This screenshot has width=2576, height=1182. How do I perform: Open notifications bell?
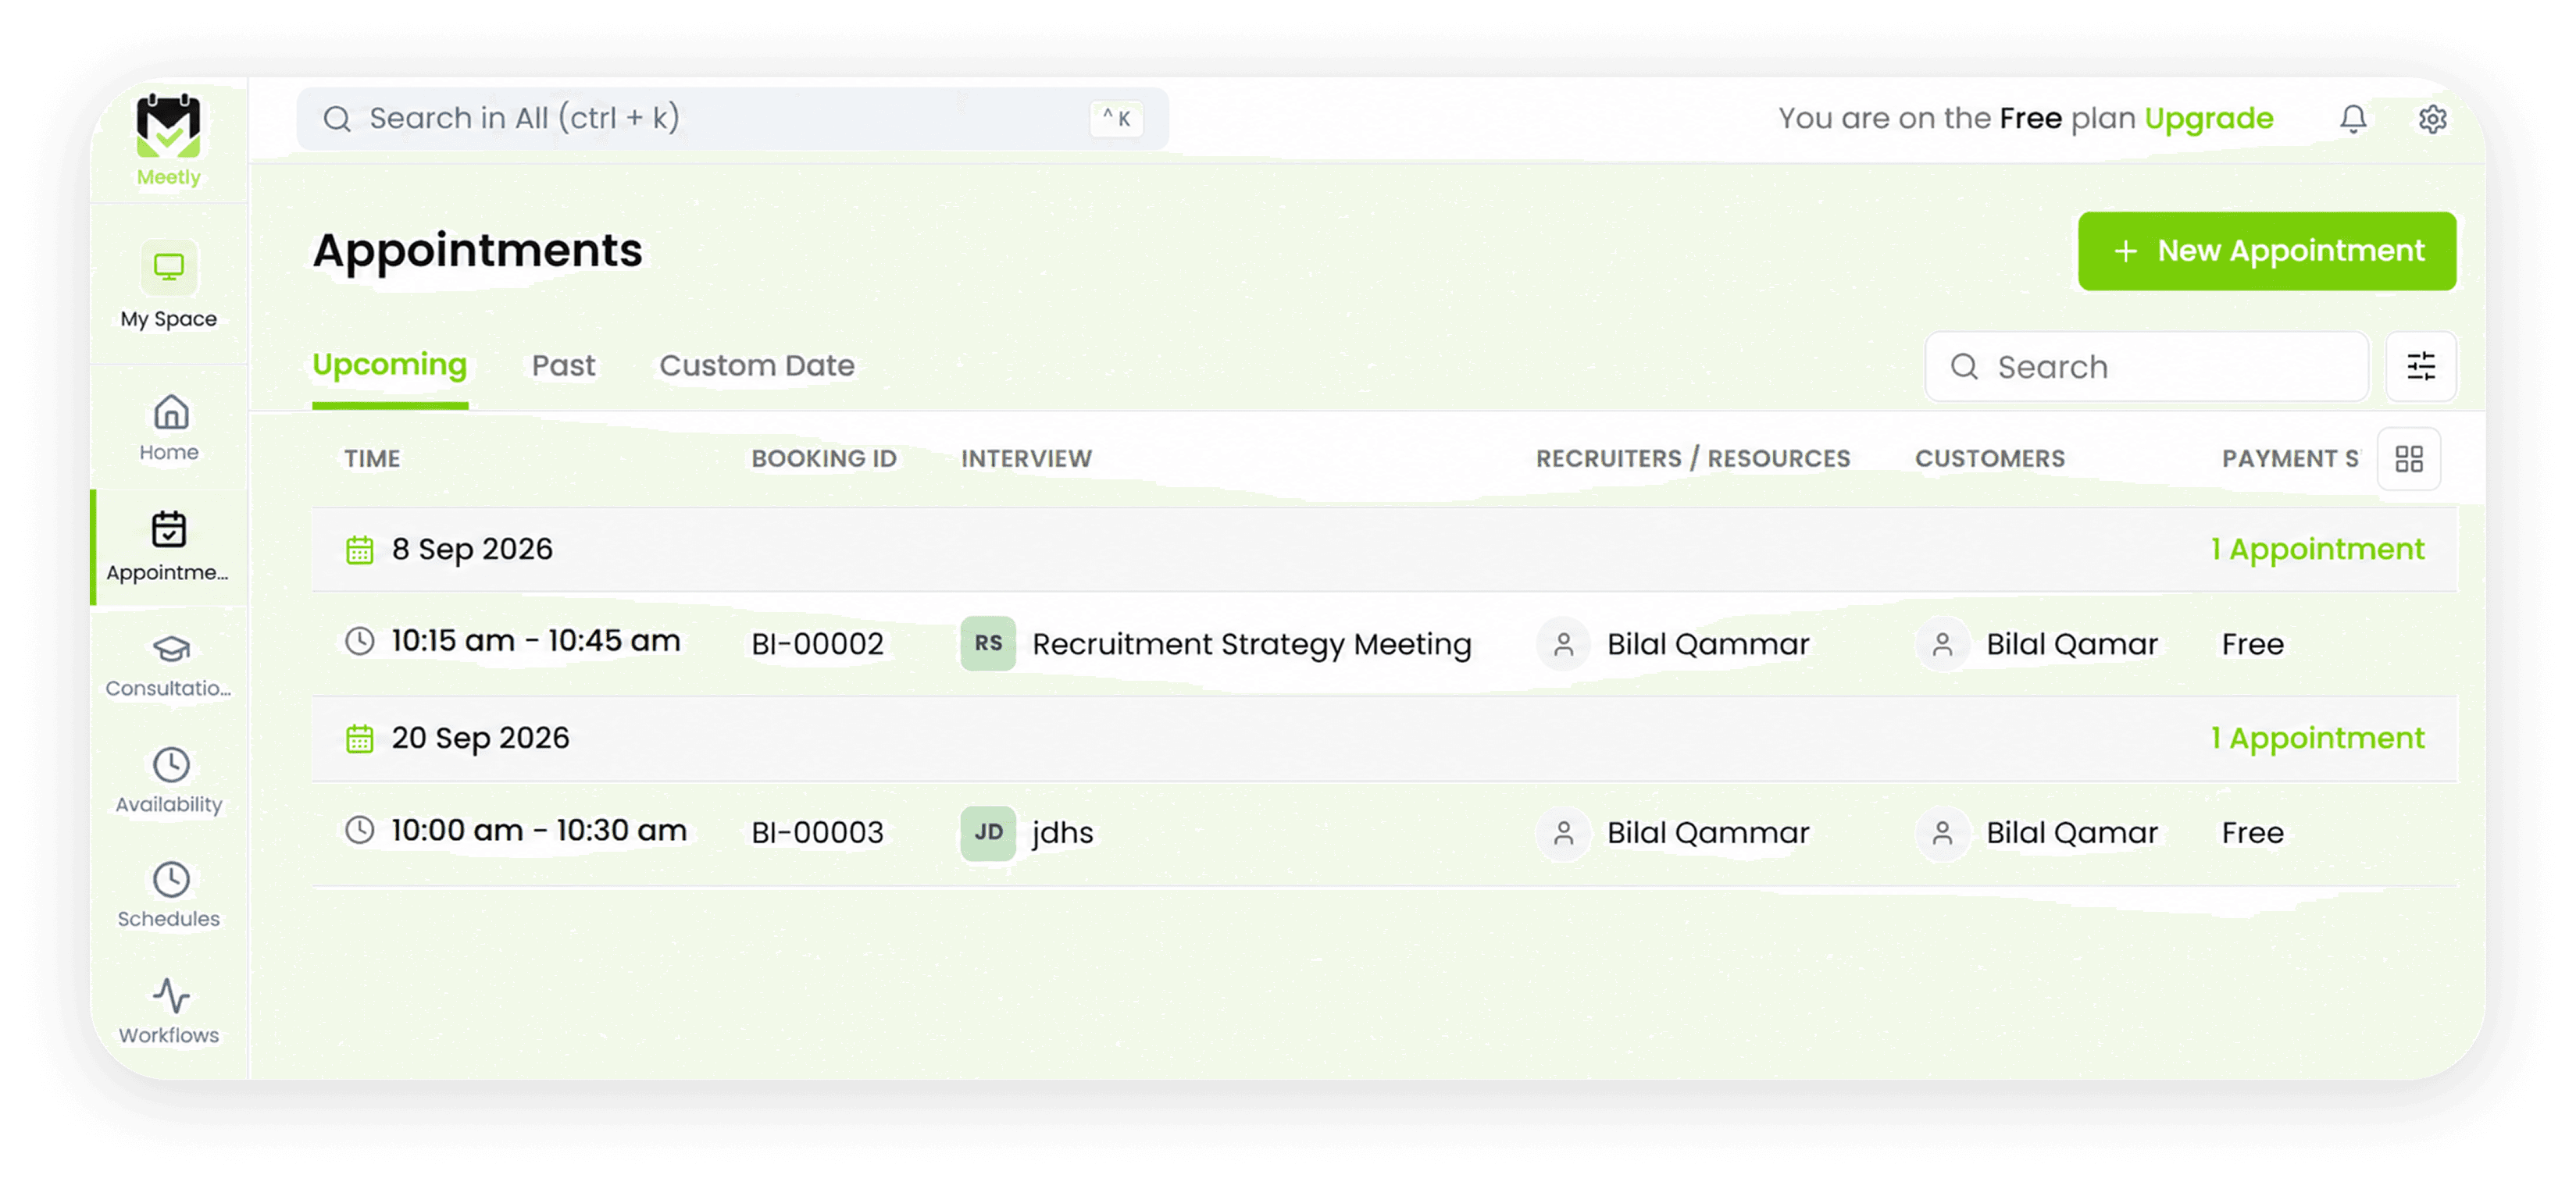2353,119
